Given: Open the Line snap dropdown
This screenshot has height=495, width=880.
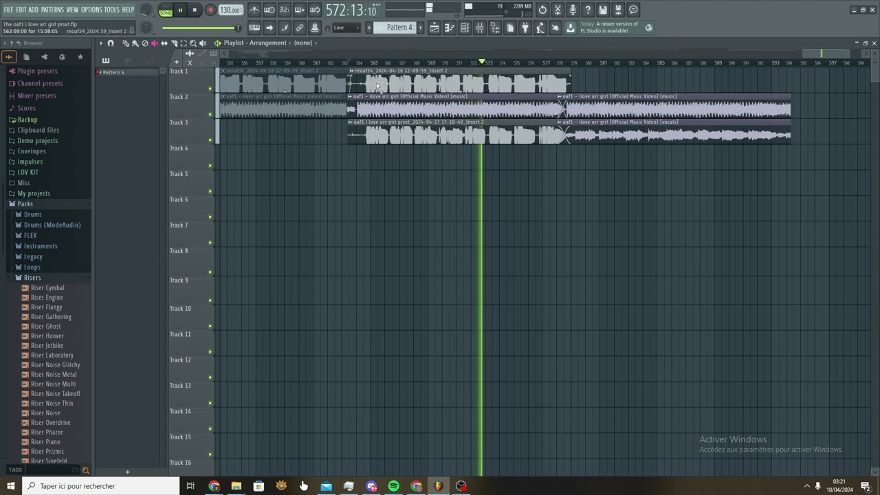Looking at the screenshot, I should pyautogui.click(x=346, y=27).
